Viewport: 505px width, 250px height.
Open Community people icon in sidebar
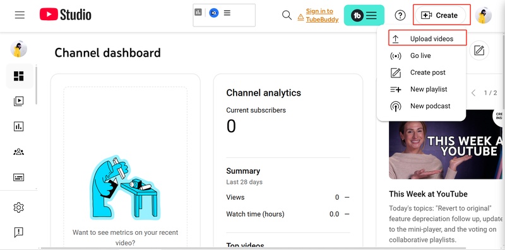coord(19,152)
